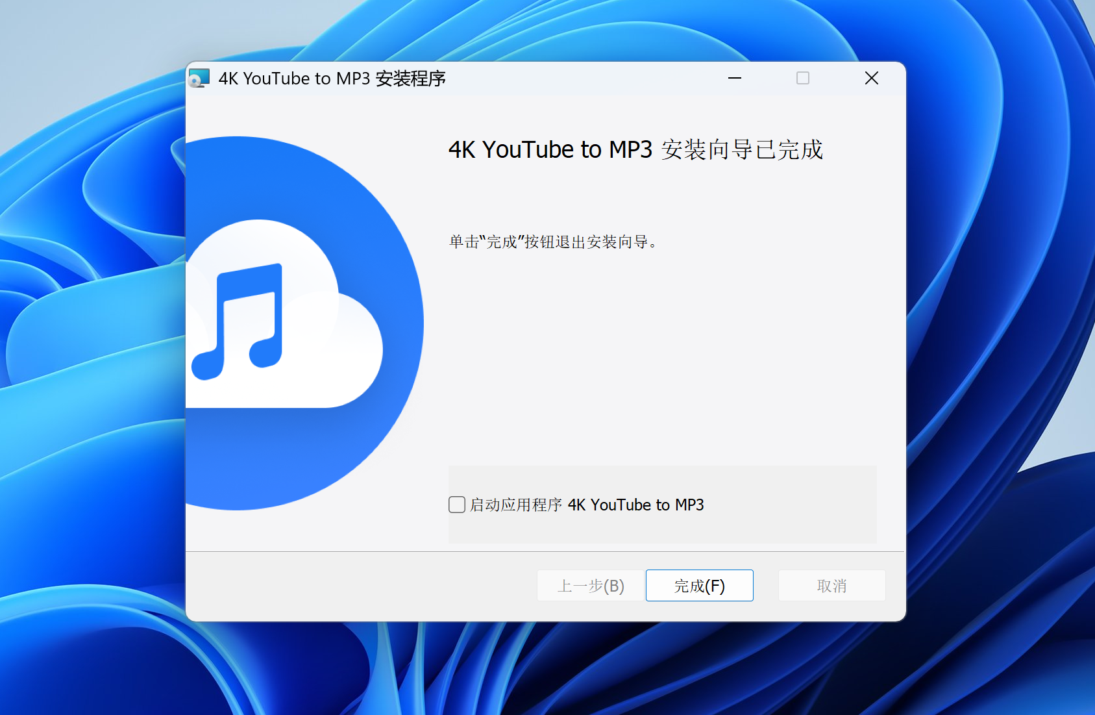Minimize the installer window
Screen dimensions: 1095x715
[735, 79]
